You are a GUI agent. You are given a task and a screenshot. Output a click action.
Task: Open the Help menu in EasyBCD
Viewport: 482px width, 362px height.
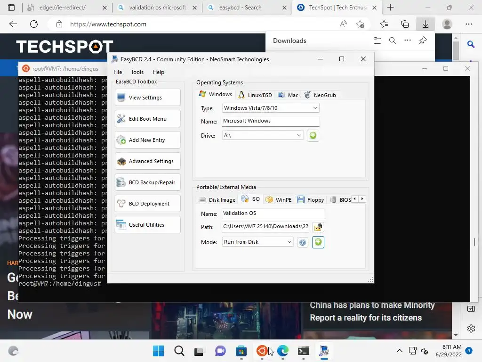[x=158, y=72]
